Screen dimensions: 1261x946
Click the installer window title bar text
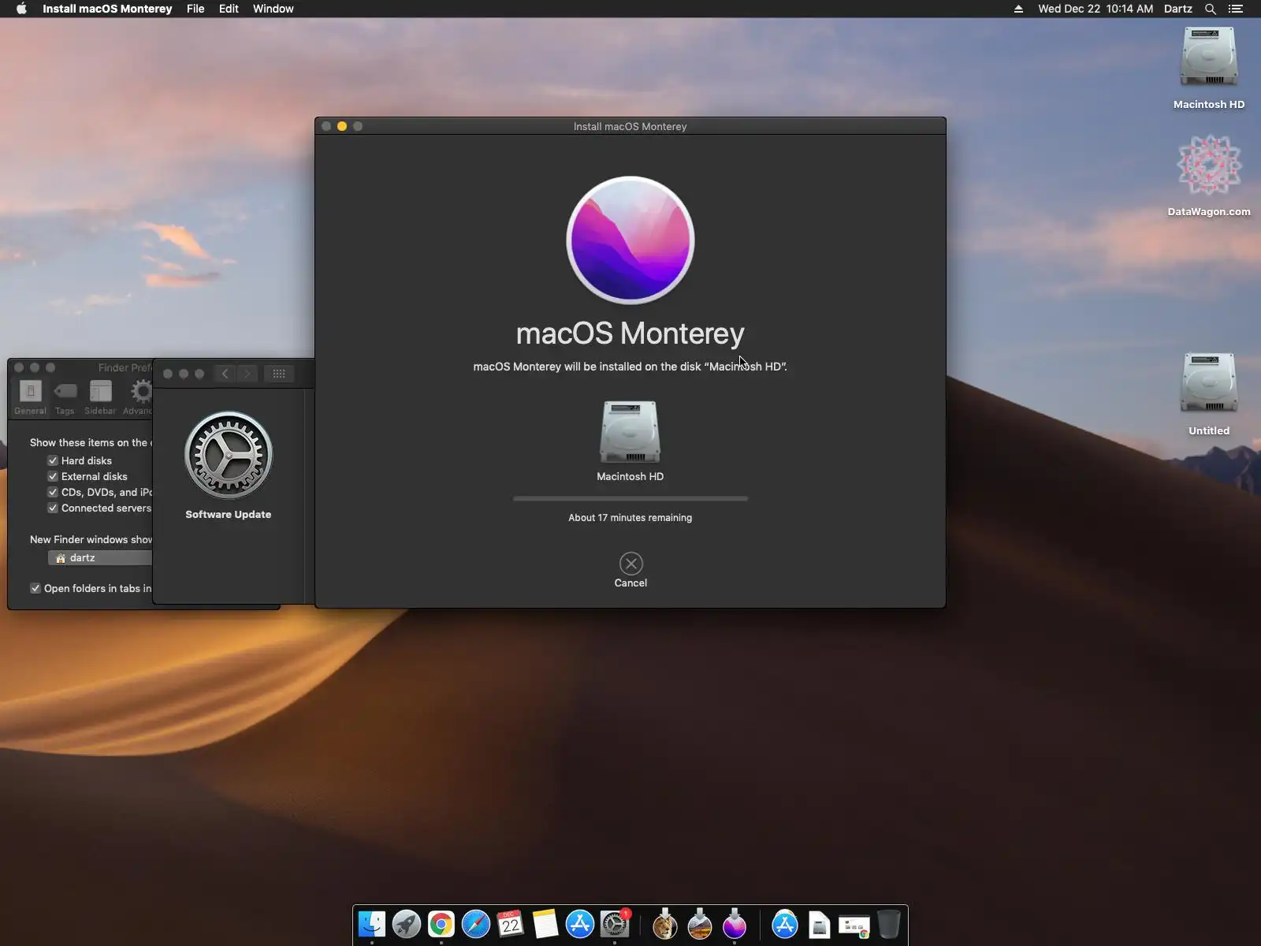(630, 126)
